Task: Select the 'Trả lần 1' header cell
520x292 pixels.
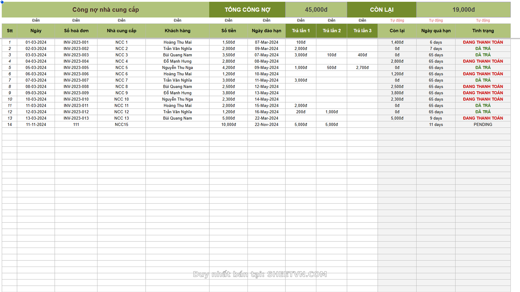Action: [x=301, y=31]
